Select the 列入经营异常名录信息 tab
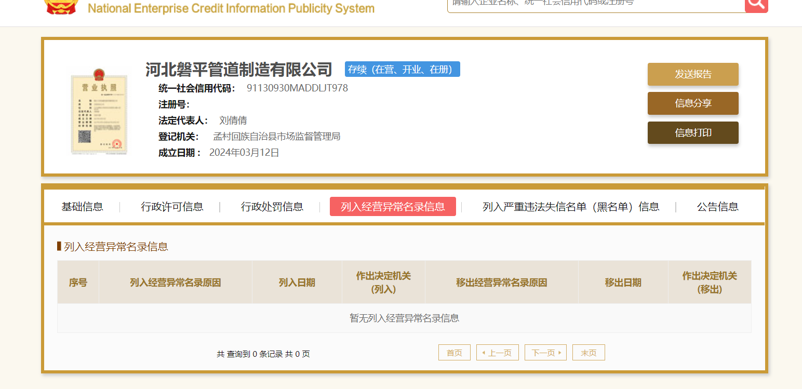The width and height of the screenshot is (802, 389). 393,207
